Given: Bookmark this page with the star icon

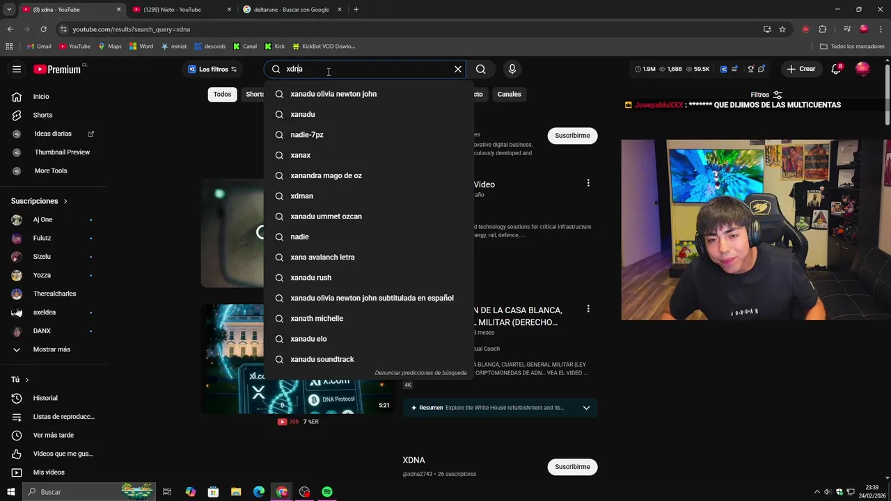Looking at the screenshot, I should point(782,29).
